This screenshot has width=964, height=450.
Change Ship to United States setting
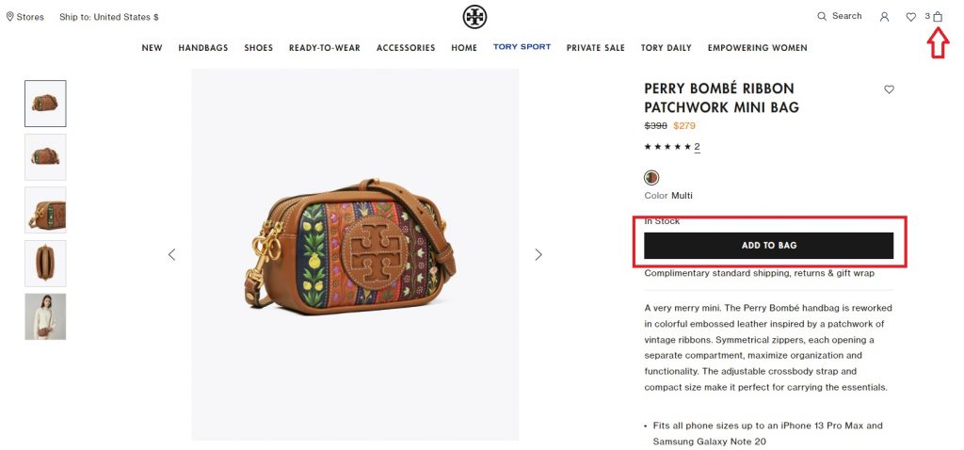109,17
